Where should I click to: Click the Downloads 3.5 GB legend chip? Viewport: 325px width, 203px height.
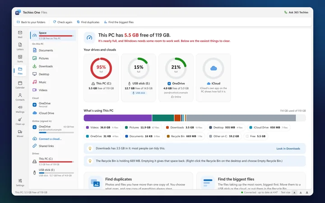point(184,128)
